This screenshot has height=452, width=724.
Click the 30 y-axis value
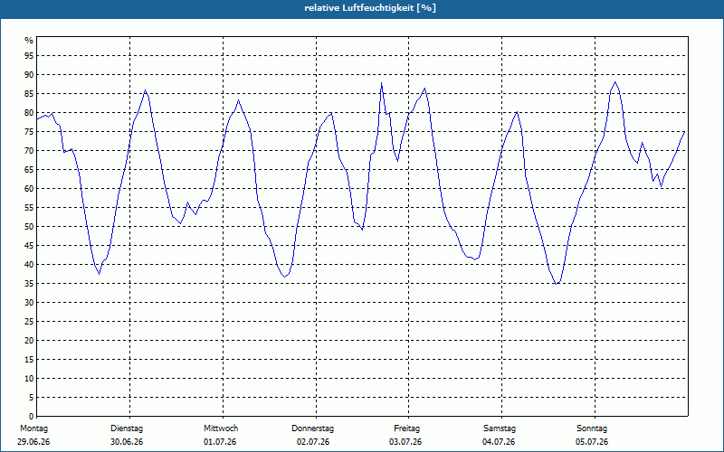tap(29, 303)
